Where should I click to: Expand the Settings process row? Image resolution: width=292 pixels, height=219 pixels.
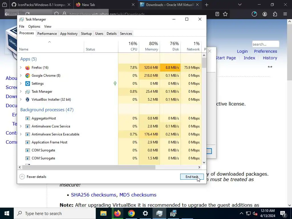tap(21, 84)
